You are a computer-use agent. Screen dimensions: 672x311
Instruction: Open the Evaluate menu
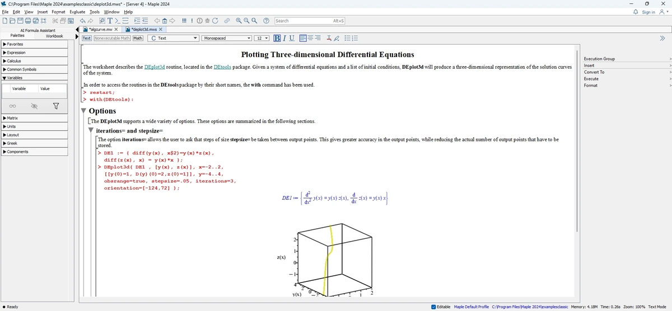pyautogui.click(x=77, y=12)
